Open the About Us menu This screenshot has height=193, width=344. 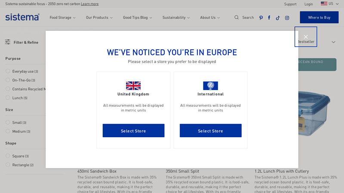click(210, 18)
